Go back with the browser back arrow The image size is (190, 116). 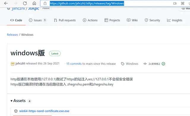click(x=6, y=3)
